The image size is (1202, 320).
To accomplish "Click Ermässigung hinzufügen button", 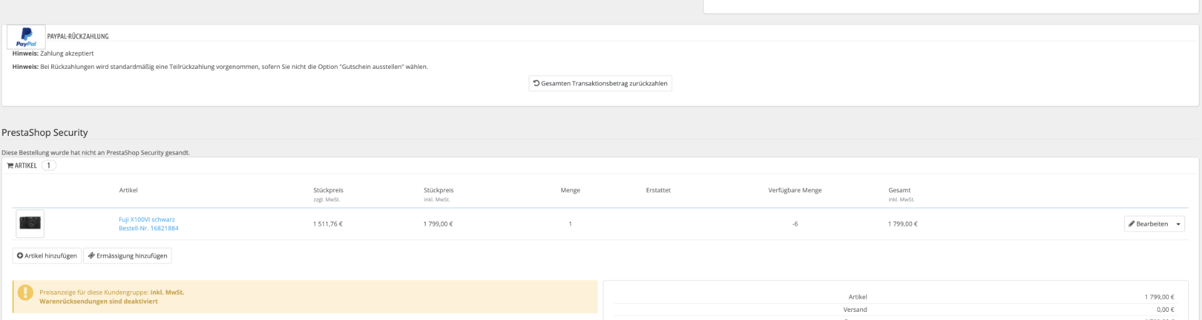I will (128, 256).
